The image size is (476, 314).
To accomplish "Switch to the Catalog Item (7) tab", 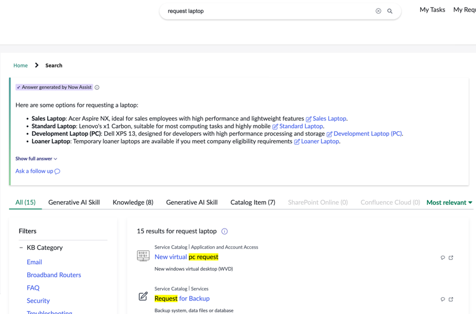I will pyautogui.click(x=253, y=202).
